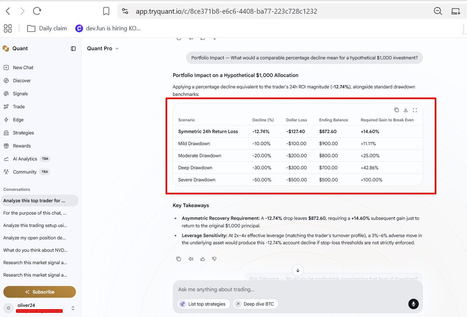Open conversation 'Analyze this trading setup usi...'
The height and width of the screenshot is (317, 467).
point(35,225)
